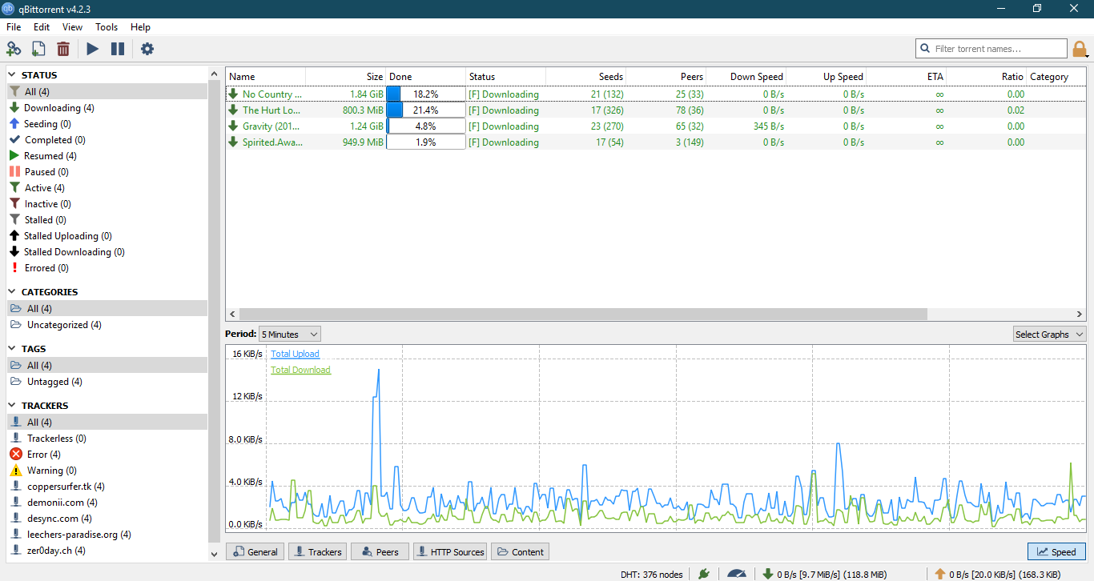Click the Total Upload legend link
Image resolution: width=1094 pixels, height=581 pixels.
tap(295, 354)
